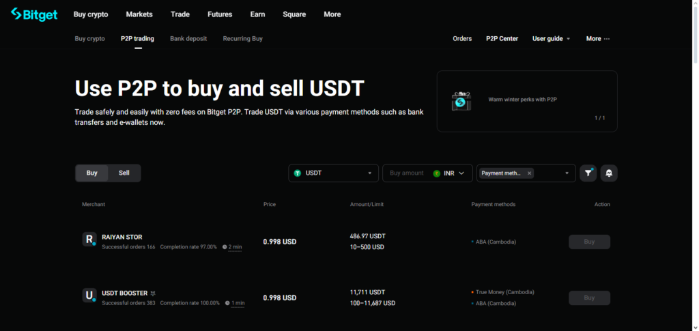Open the Square menu

click(x=294, y=14)
